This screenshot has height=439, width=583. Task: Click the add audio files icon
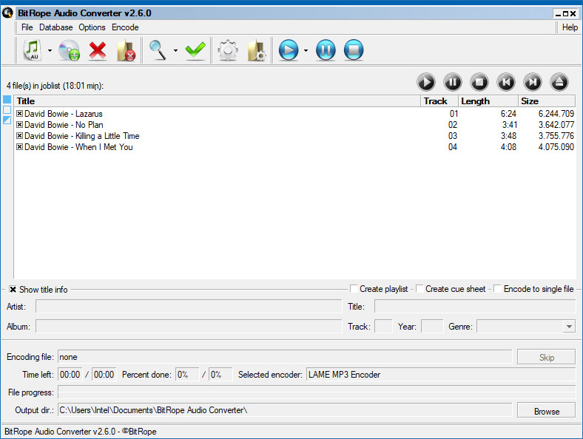(32, 50)
